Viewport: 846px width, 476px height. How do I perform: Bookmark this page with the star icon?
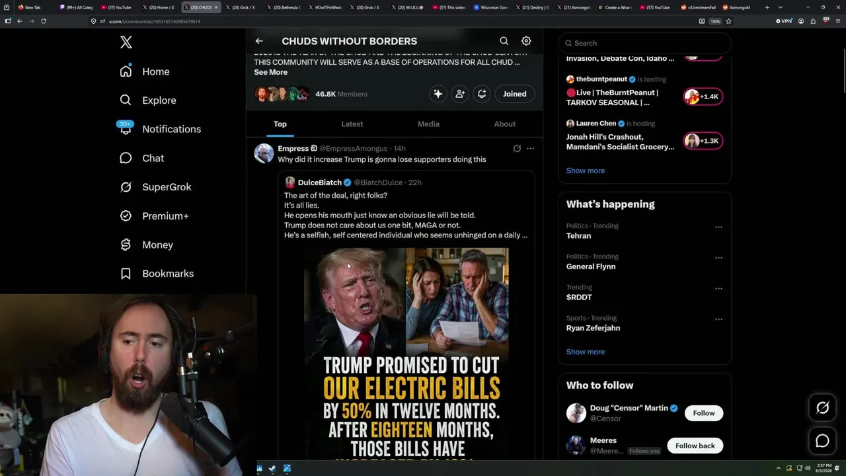[728, 21]
